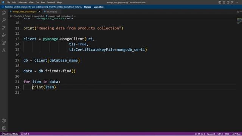242x136 pixels.
Task: Expand the mongodb breadcrumb folder
Action: click(x=38, y=16)
